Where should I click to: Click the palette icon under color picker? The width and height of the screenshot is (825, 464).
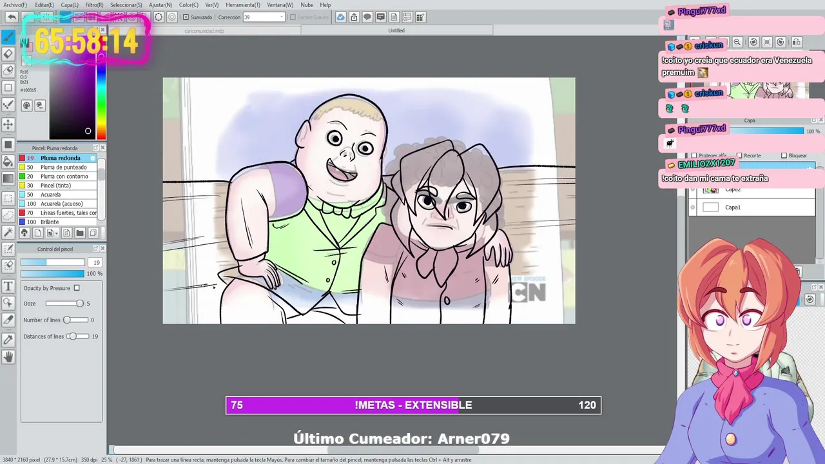click(x=27, y=105)
